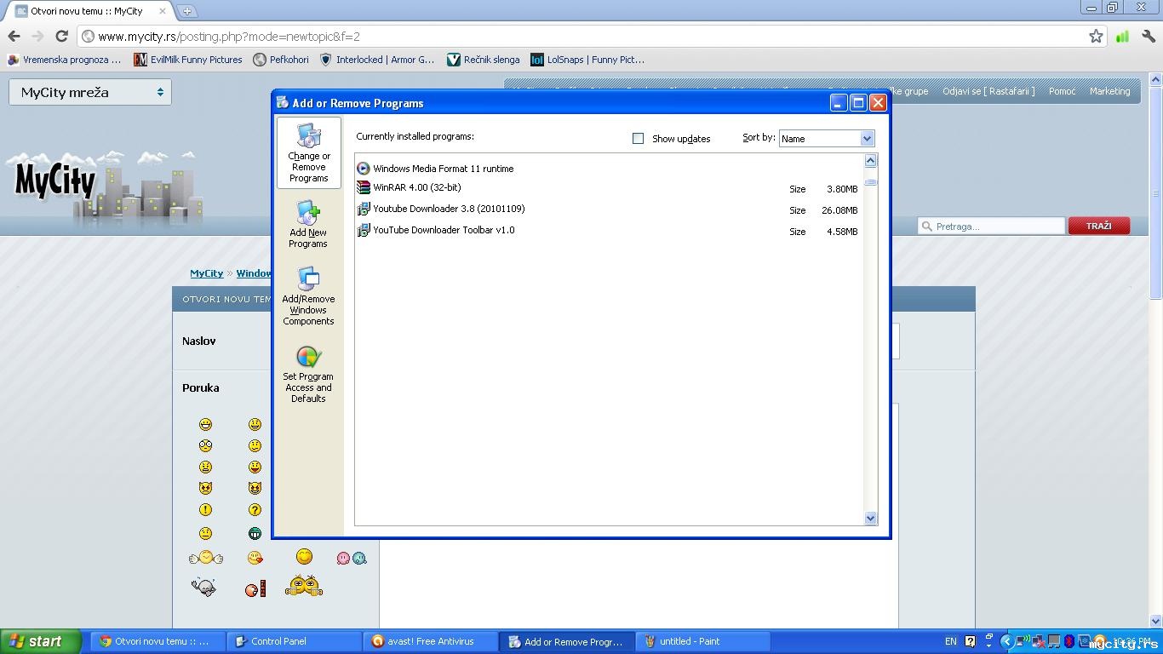Open a new browser tab
1163x654 pixels.
tap(187, 11)
